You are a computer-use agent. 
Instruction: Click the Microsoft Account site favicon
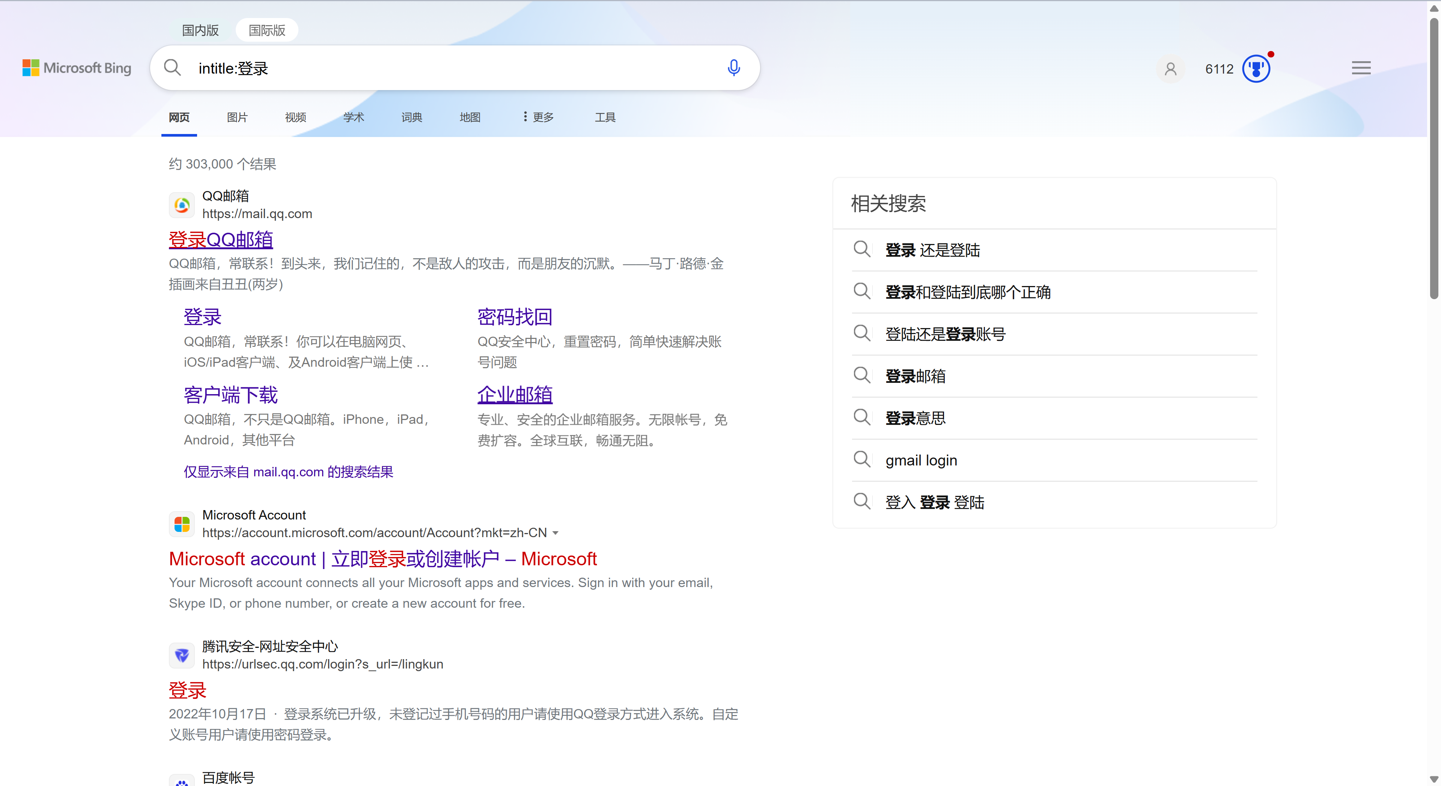pos(182,524)
